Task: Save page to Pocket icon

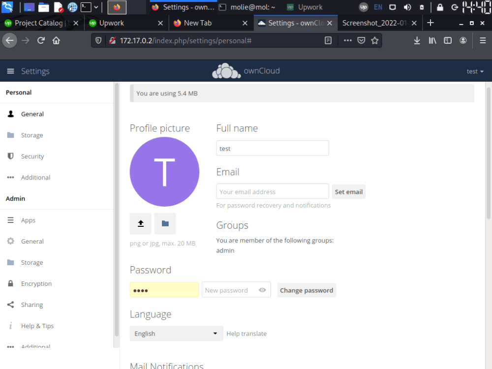Action: coord(361,40)
